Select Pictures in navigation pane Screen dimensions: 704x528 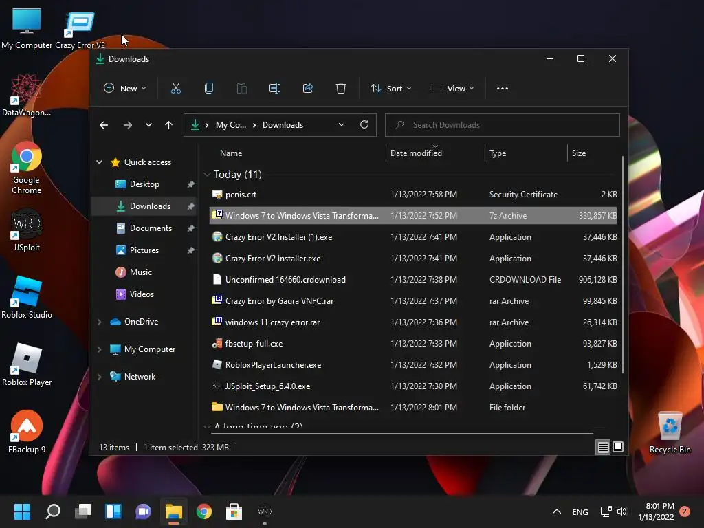tap(144, 250)
